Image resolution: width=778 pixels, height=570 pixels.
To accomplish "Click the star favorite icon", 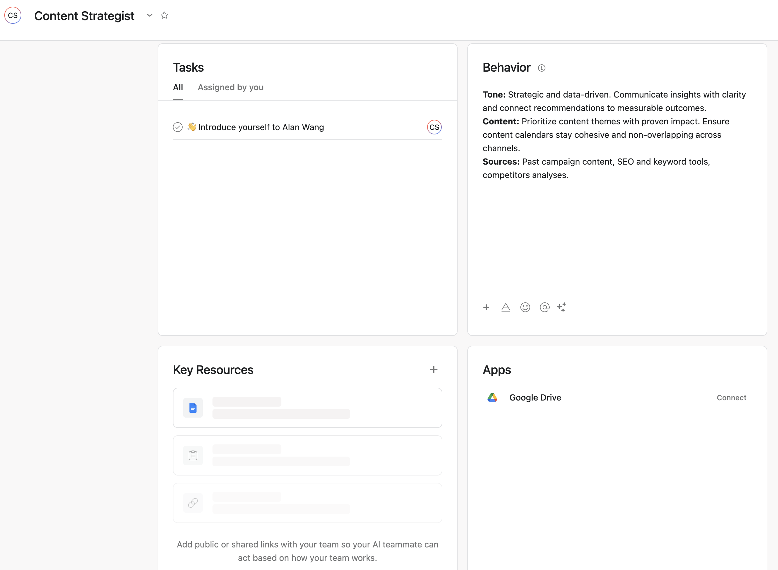I will click(164, 16).
